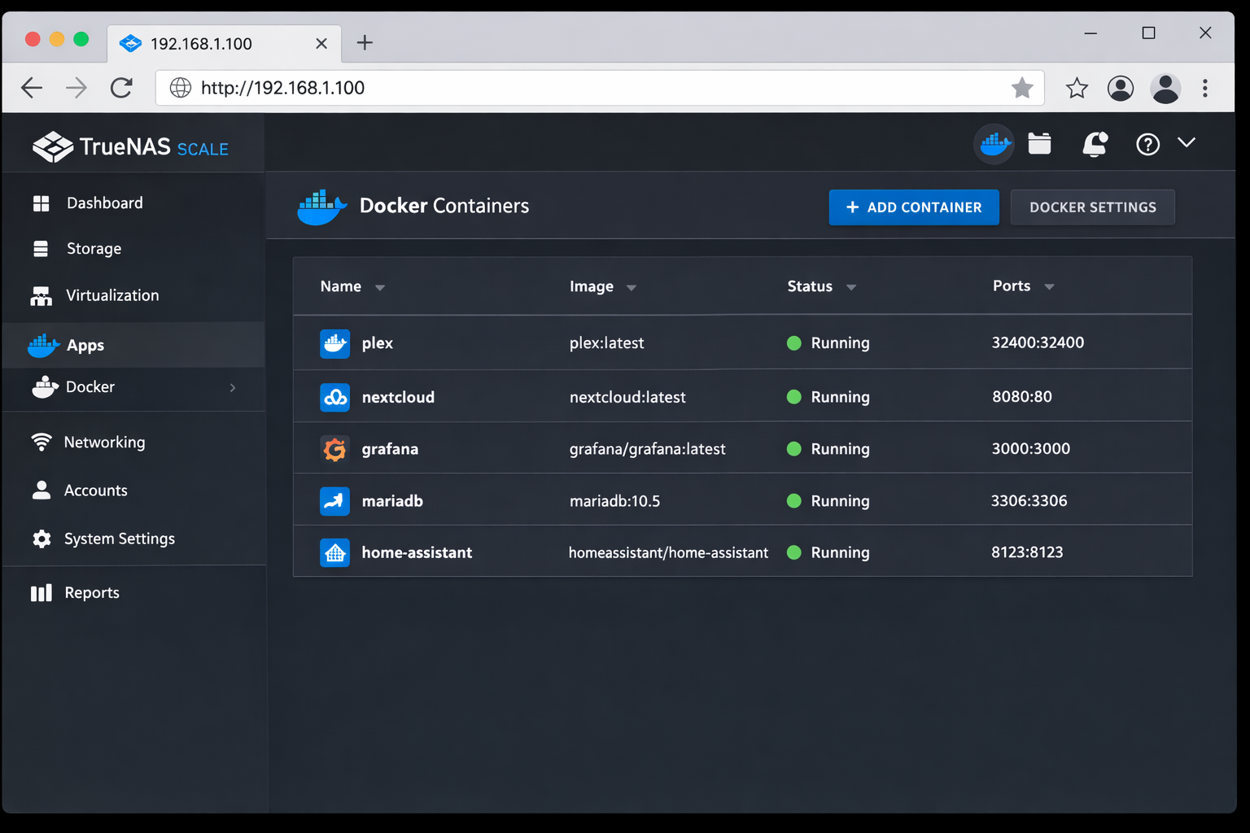Viewport: 1250px width, 833px height.
Task: Open DOCKER SETTINGS
Action: tap(1092, 207)
